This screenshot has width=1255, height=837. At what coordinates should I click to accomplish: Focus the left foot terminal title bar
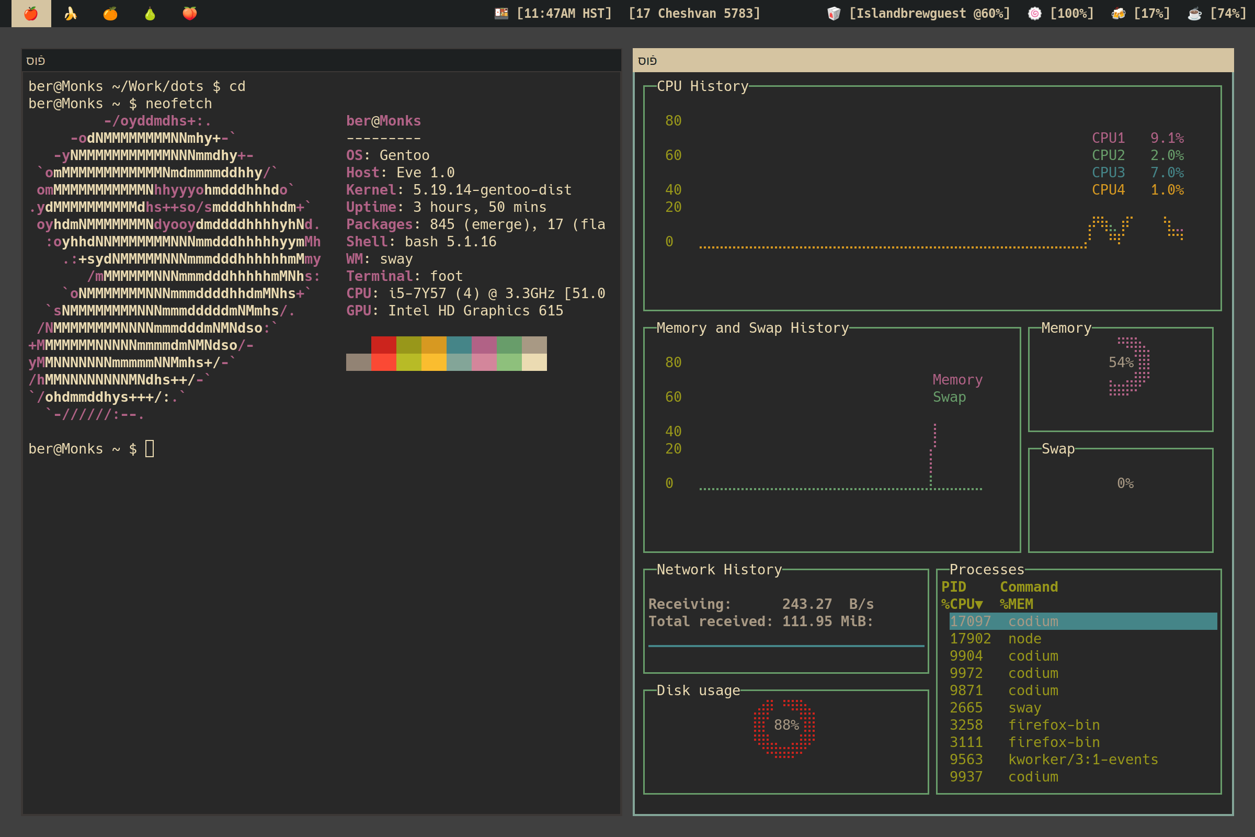pos(322,60)
